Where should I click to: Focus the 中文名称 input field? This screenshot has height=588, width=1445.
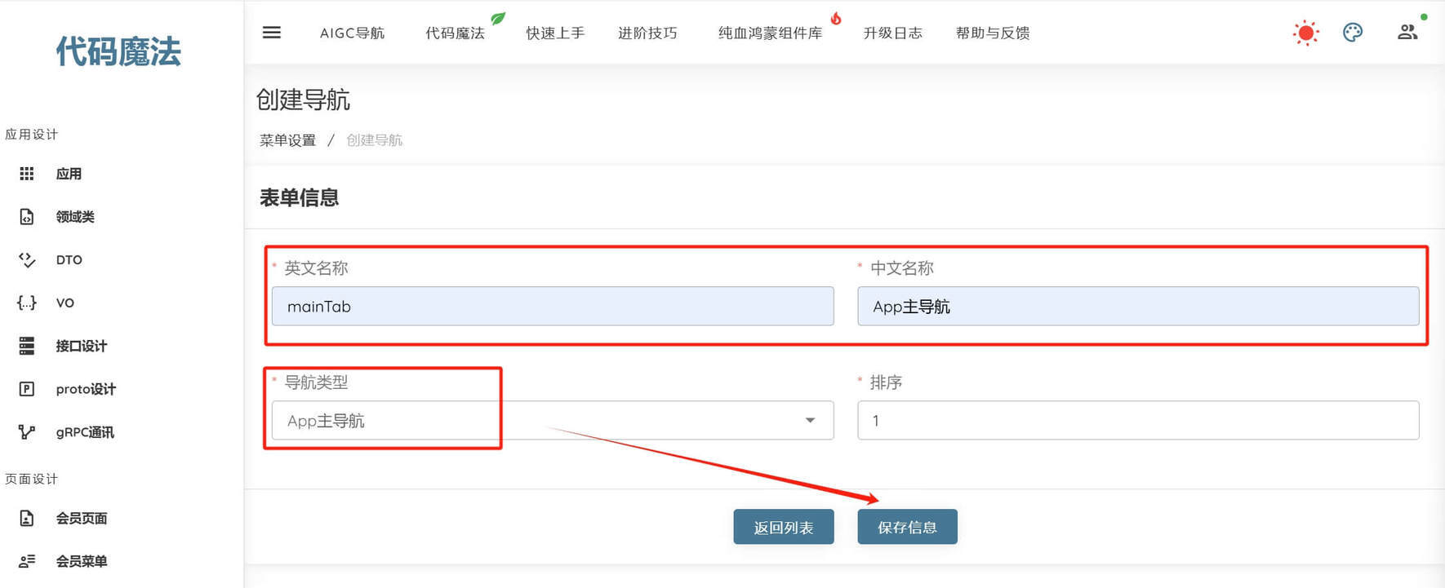(1138, 306)
